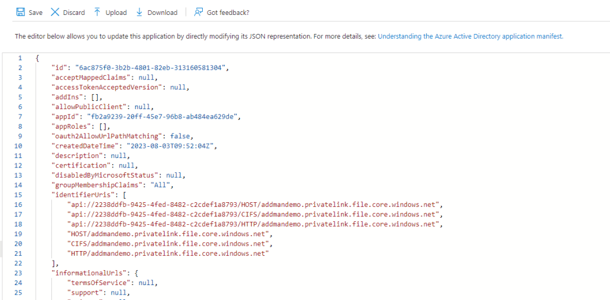Select the Discard toolbar label
Image resolution: width=610 pixels, height=300 pixels.
[73, 13]
